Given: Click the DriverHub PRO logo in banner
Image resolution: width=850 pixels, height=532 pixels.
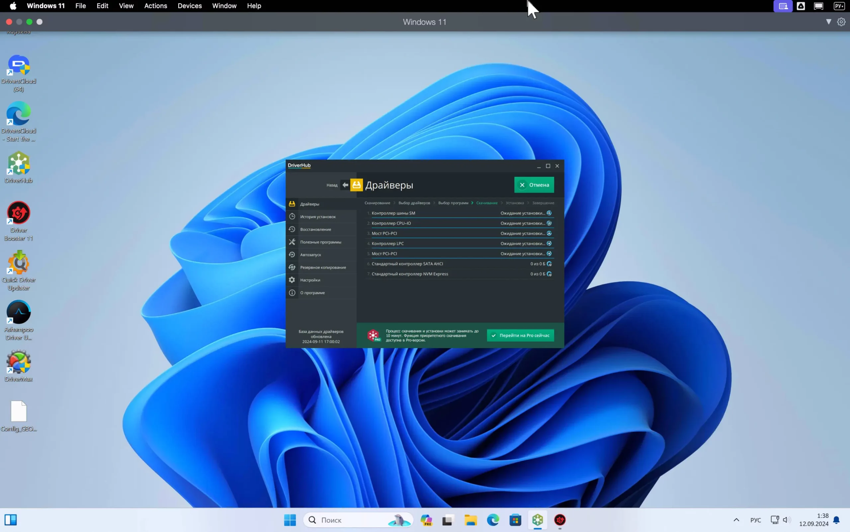Looking at the screenshot, I should [x=374, y=335].
